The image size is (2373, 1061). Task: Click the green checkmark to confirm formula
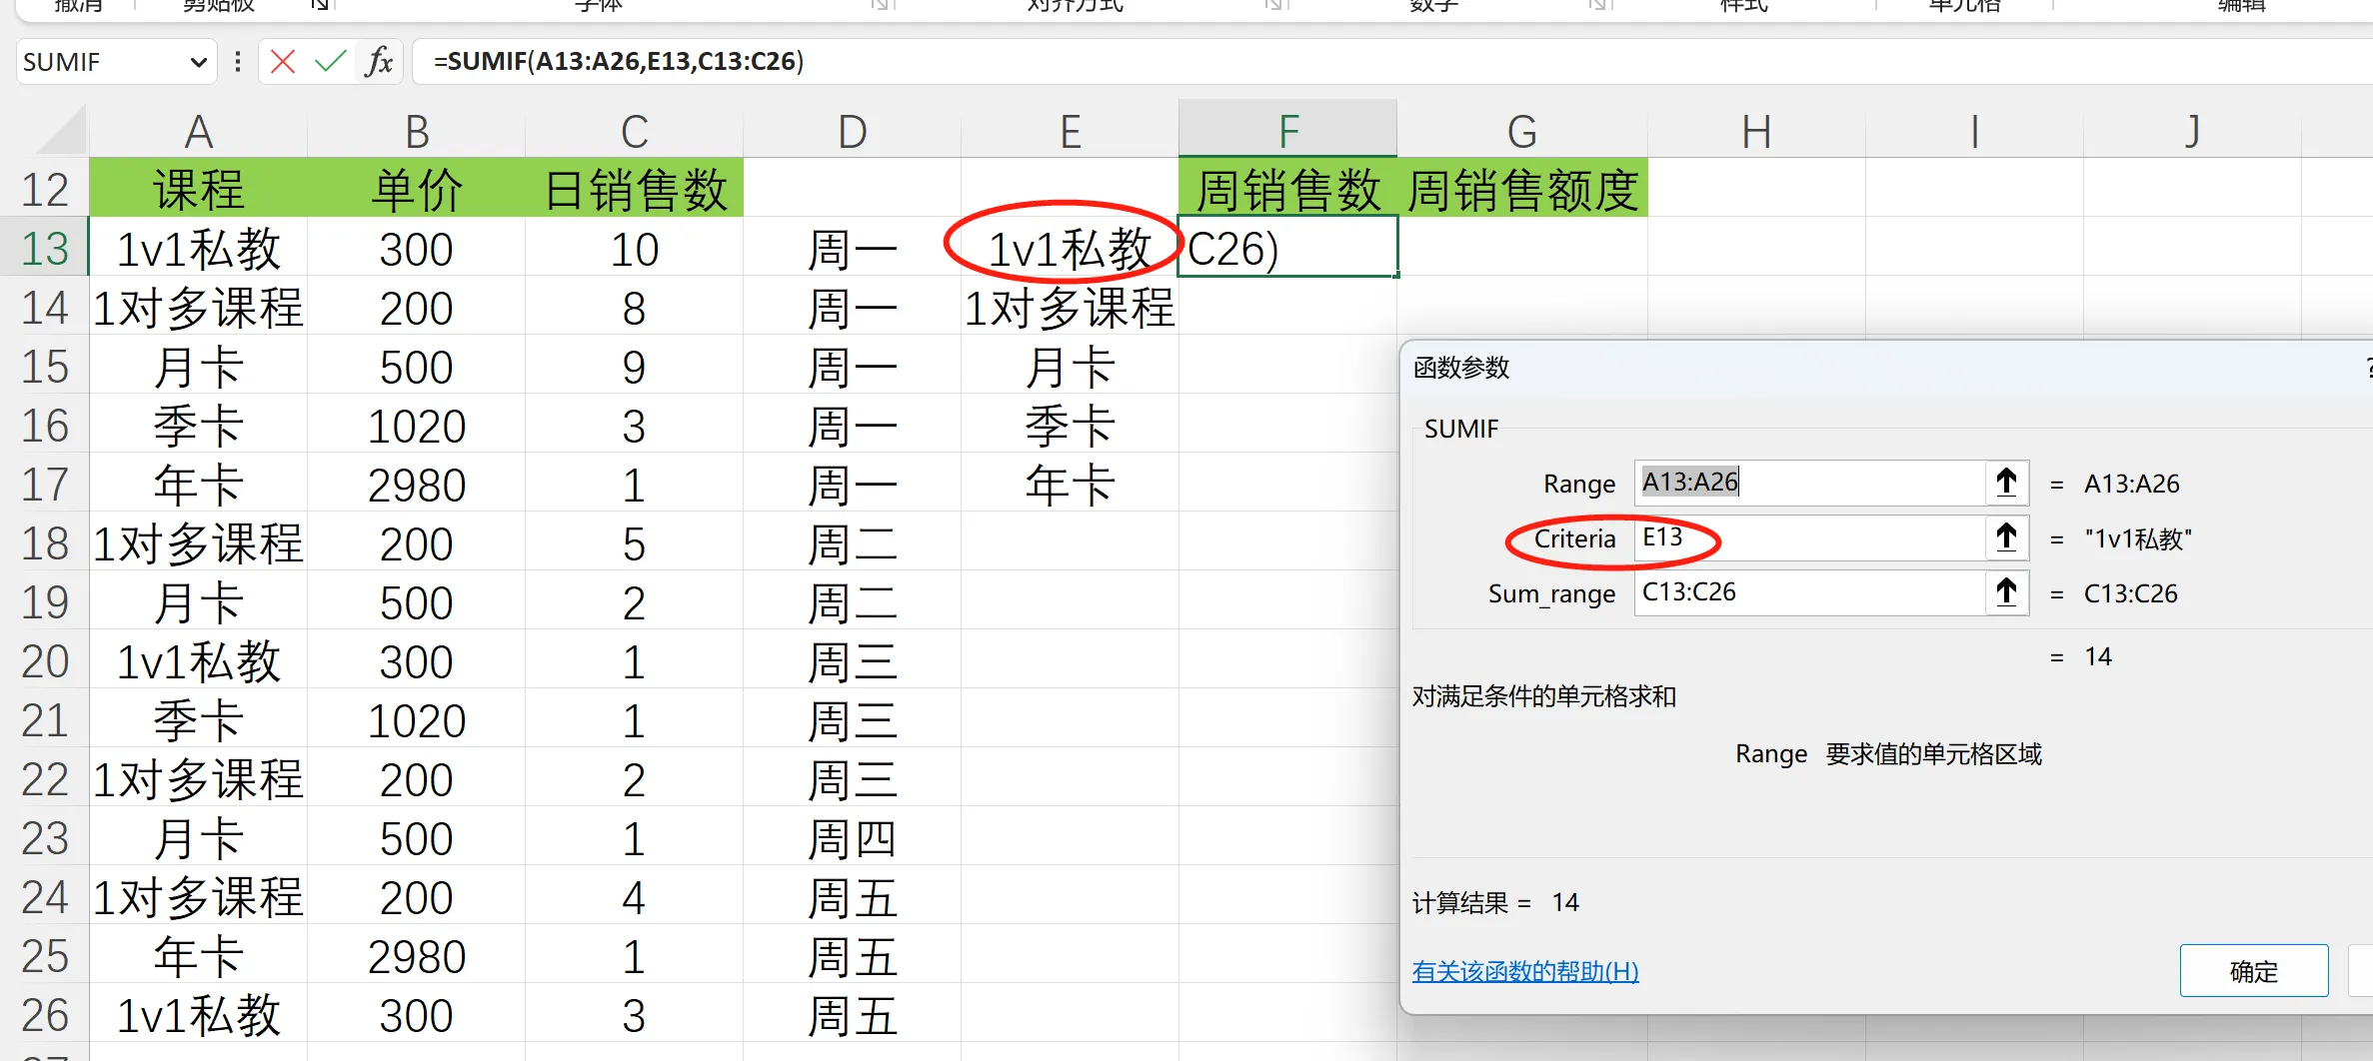(330, 61)
